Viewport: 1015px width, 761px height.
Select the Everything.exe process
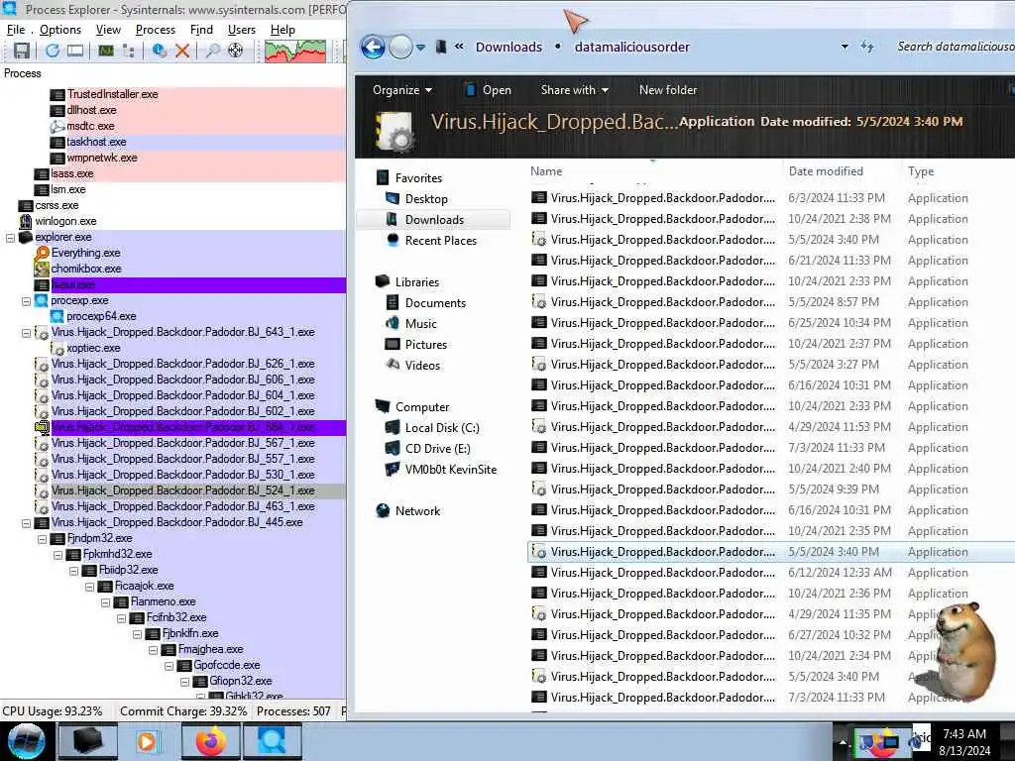tap(85, 253)
